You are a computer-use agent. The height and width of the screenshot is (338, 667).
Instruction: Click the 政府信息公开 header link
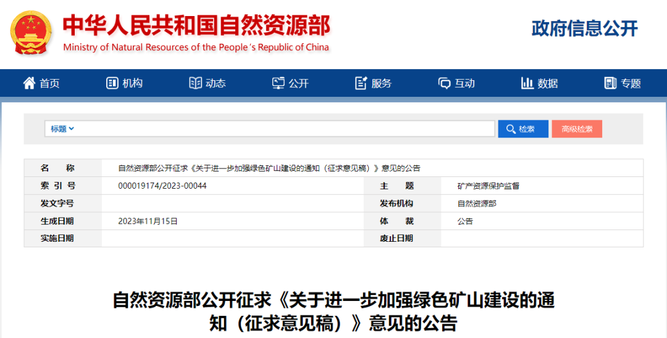(x=584, y=28)
